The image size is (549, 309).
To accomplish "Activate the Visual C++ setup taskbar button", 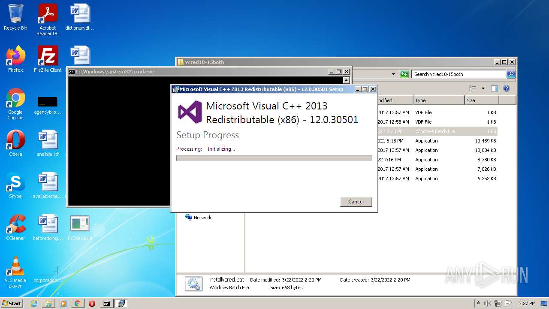I will point(121,303).
